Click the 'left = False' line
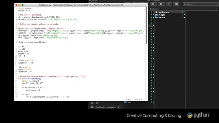 [24, 67]
